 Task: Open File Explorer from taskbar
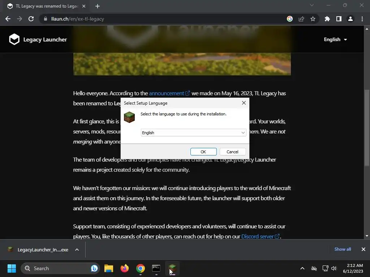[109, 268]
